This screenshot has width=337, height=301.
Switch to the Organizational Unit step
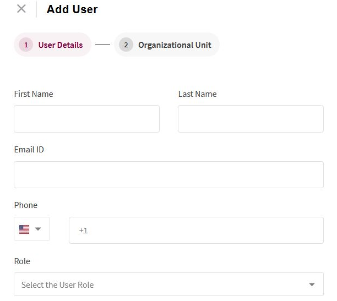[166, 45]
